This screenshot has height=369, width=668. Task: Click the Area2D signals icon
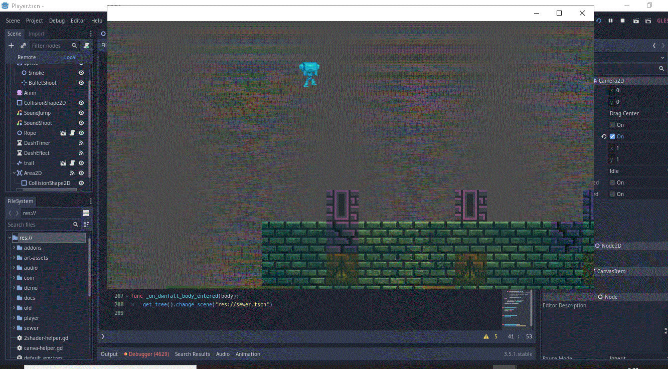pos(72,173)
